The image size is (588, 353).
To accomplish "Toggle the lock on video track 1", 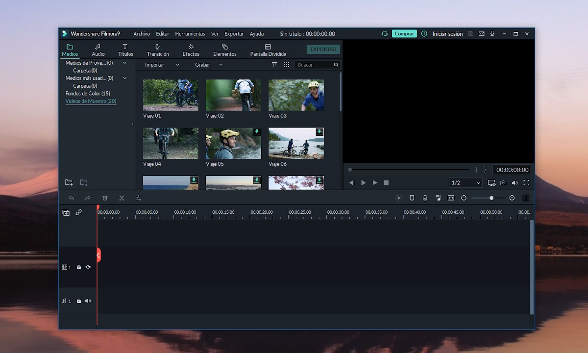I will pyautogui.click(x=78, y=267).
